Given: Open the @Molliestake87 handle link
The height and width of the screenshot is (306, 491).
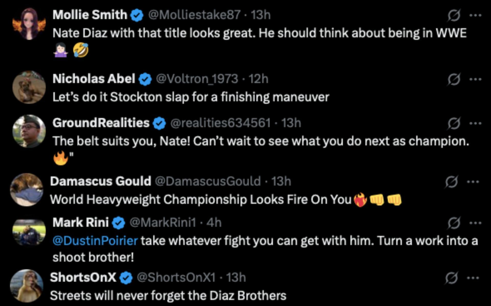Looking at the screenshot, I should coord(194,15).
